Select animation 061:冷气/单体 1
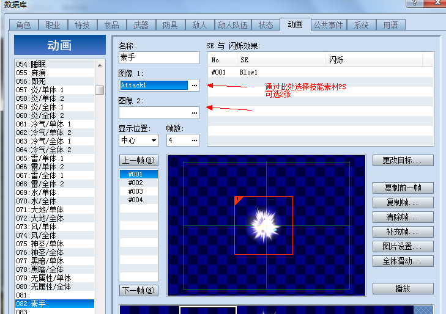446x314 pixels. pos(54,124)
